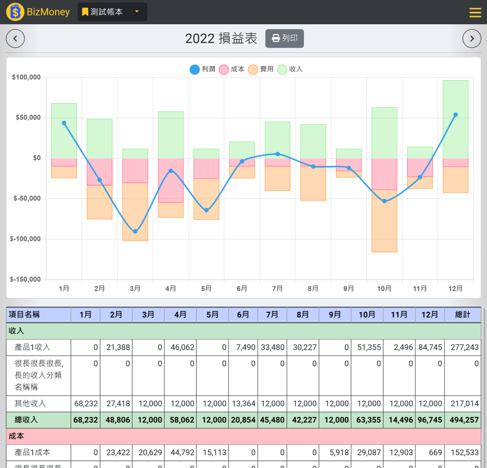Click the BizMoney coin logo icon
The image size is (487, 468).
(x=15, y=12)
